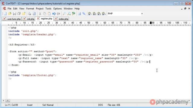Redo edit with the grey arrow icon
The width and height of the screenshot is (193, 108).
(x=59, y=13)
